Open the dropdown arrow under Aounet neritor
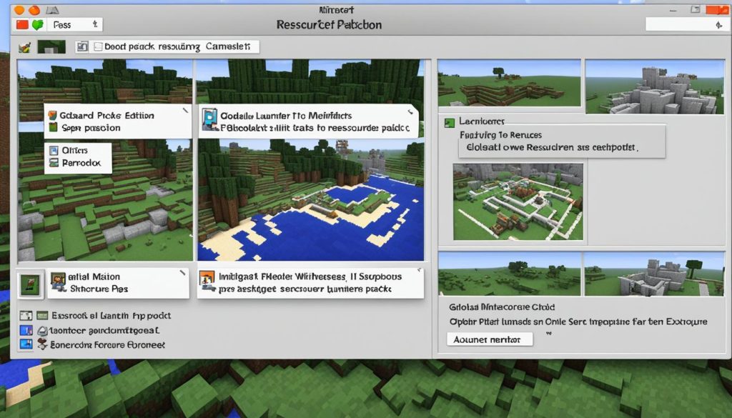The width and height of the screenshot is (732, 418). pyautogui.click(x=548, y=333)
